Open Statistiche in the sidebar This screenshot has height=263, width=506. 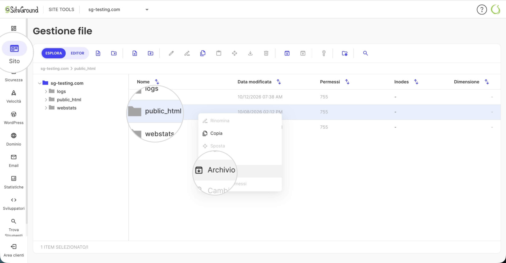pyautogui.click(x=14, y=182)
